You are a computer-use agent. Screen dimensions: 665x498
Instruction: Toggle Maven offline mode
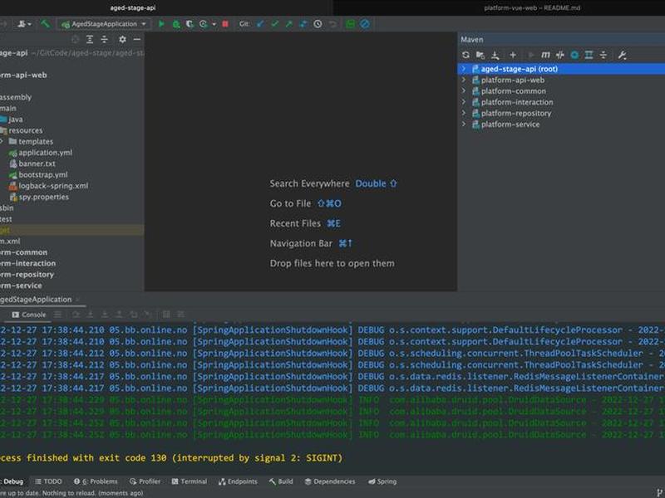click(559, 55)
